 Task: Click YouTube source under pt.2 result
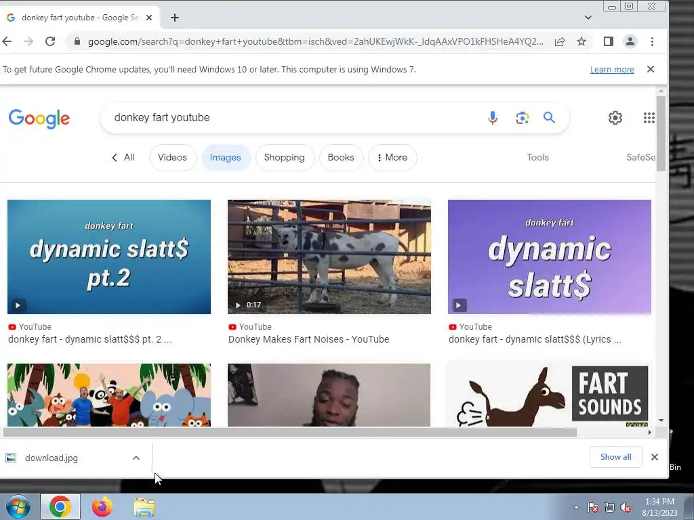(x=30, y=327)
